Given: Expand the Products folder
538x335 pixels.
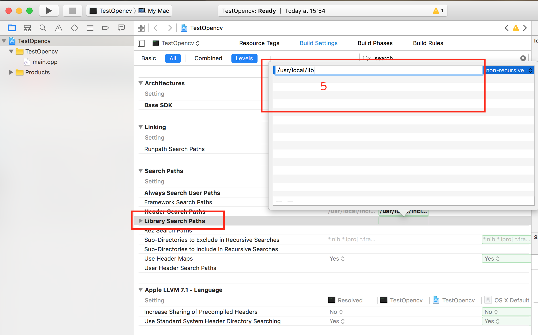Looking at the screenshot, I should tap(11, 72).
